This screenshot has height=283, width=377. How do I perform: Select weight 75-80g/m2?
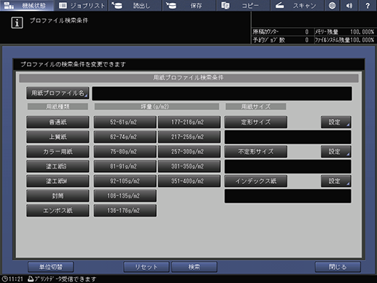click(125, 152)
